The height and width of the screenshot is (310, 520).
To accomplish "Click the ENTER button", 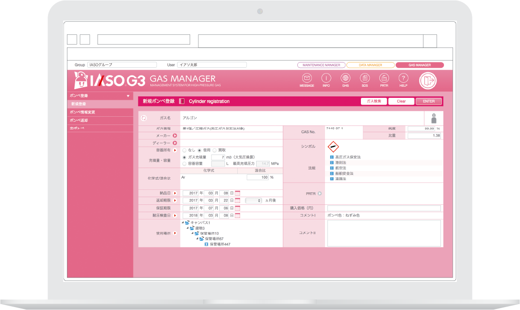I will coord(428,101).
